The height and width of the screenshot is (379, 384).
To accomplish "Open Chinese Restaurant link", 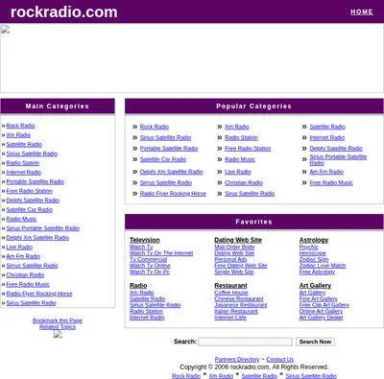I will click(239, 299).
